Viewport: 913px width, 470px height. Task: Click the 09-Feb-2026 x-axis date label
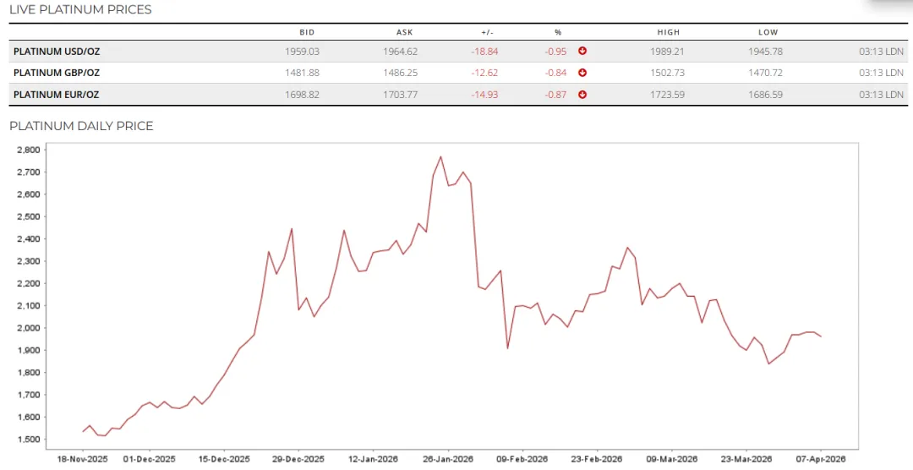click(x=522, y=459)
